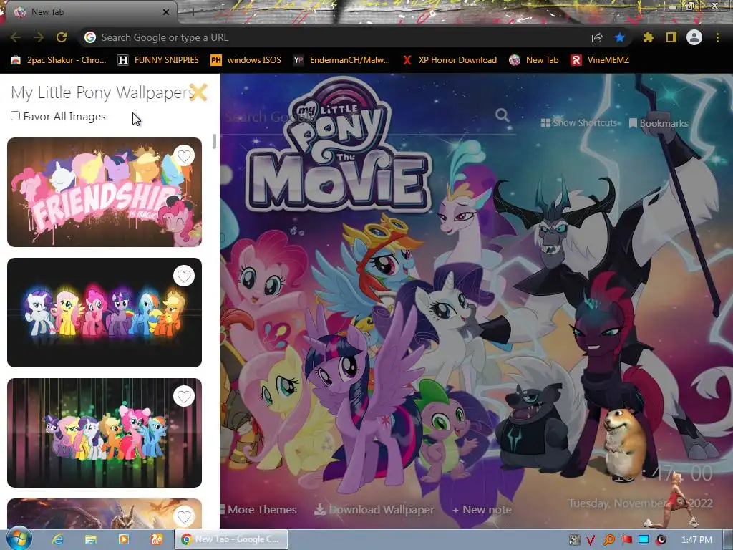Click the blue monitor tray icon

pos(644,540)
